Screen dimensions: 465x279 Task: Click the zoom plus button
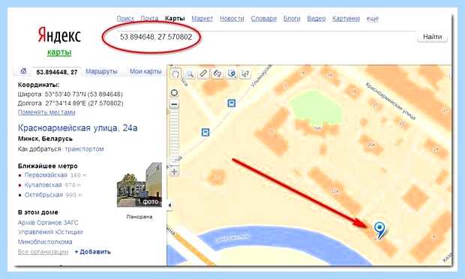point(174,171)
